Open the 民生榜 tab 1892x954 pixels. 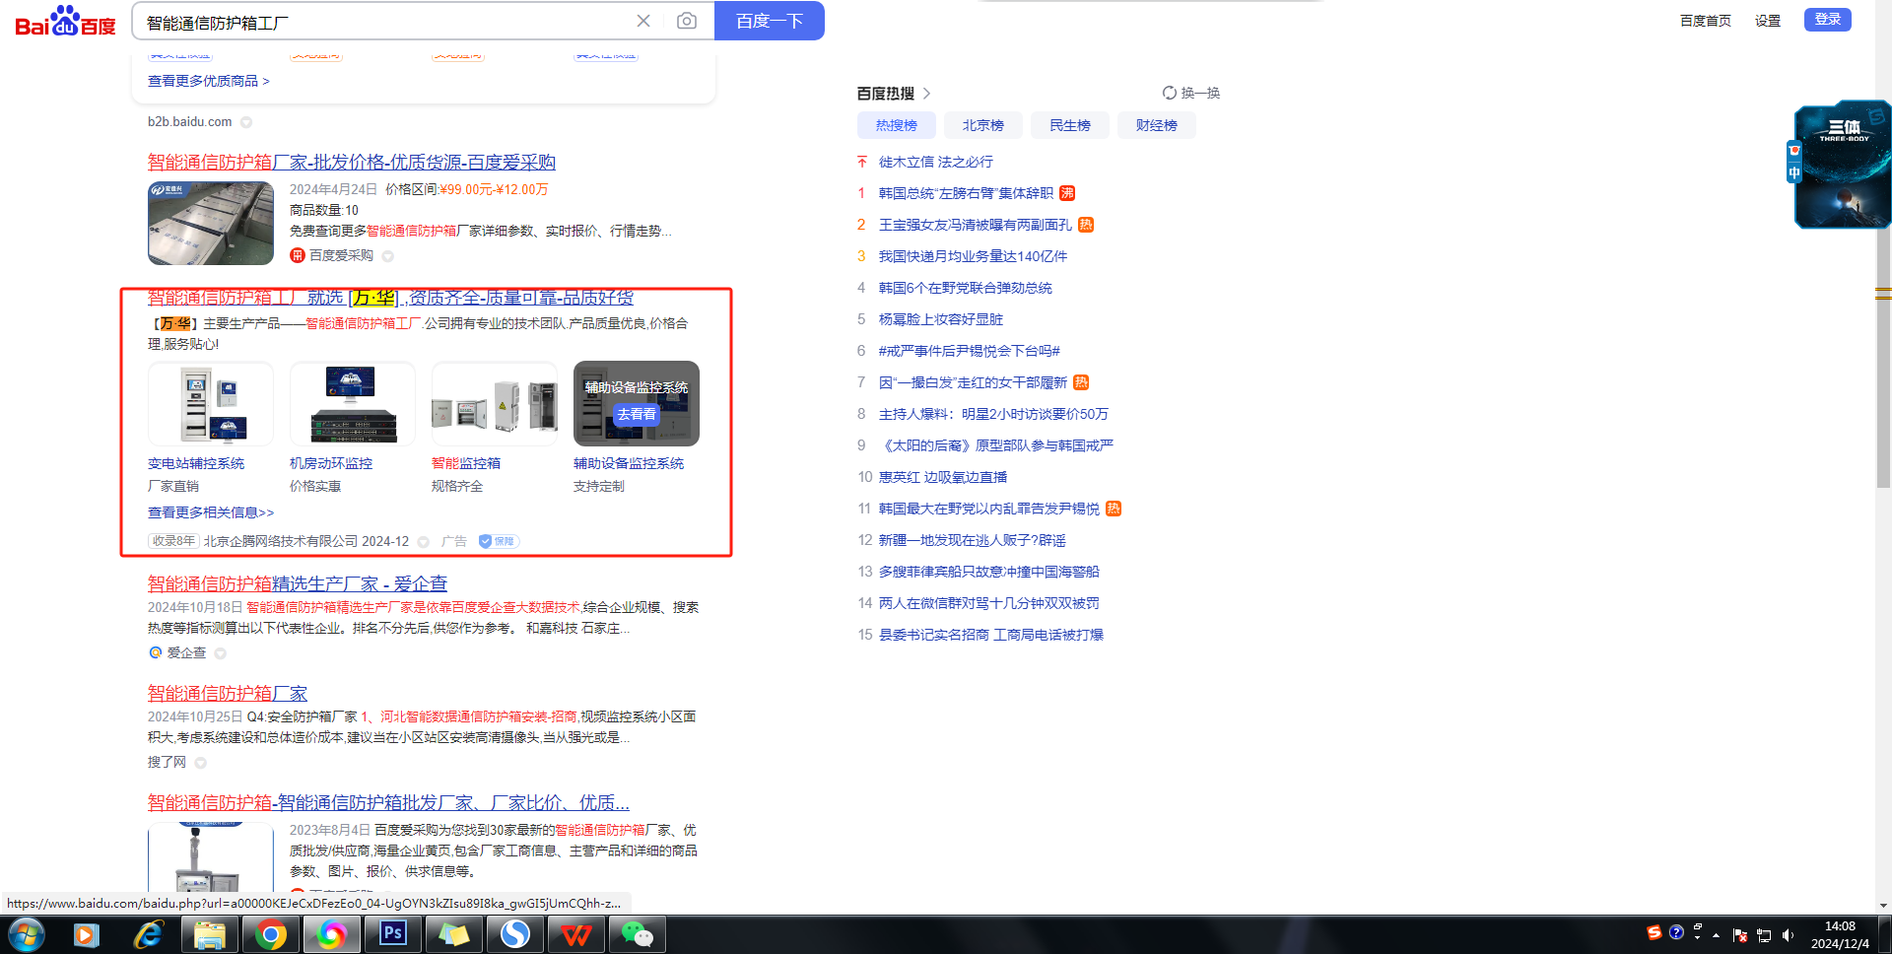pos(1069,125)
